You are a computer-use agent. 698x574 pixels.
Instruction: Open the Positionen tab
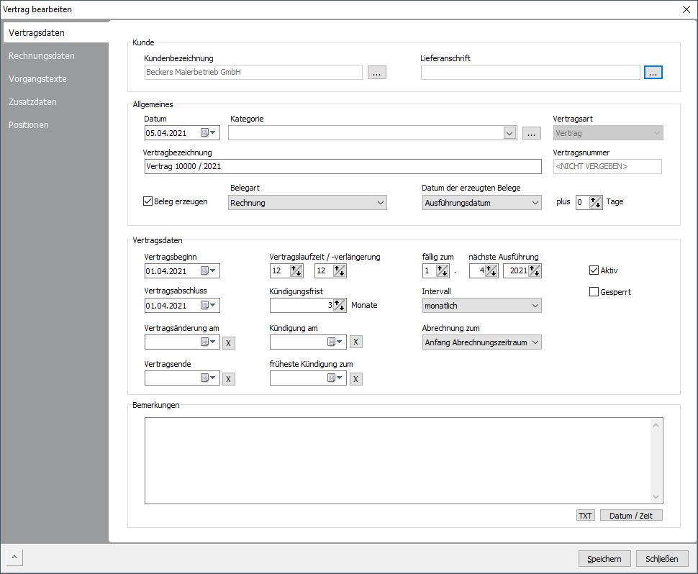click(29, 125)
